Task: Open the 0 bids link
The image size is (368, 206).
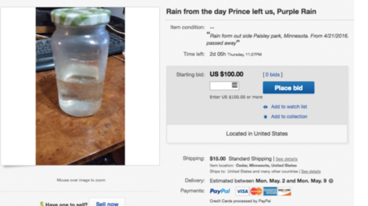Action: tap(273, 75)
